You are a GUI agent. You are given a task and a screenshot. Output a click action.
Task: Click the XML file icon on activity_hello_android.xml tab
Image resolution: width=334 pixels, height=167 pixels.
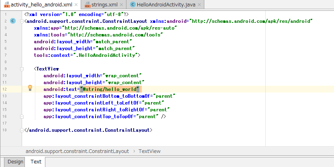point(7,5)
